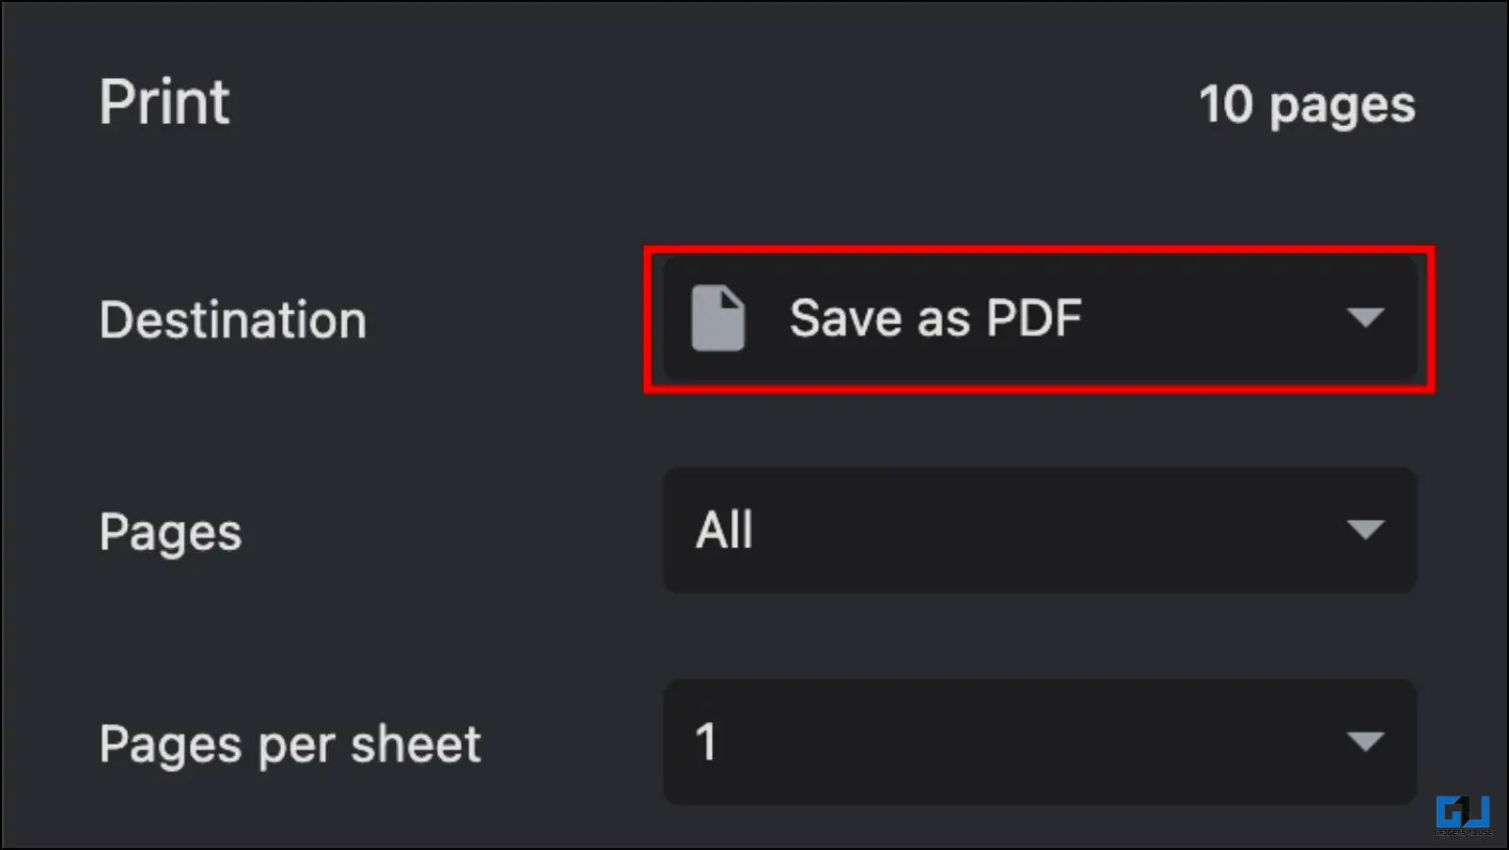Click the Pages label

tap(170, 533)
